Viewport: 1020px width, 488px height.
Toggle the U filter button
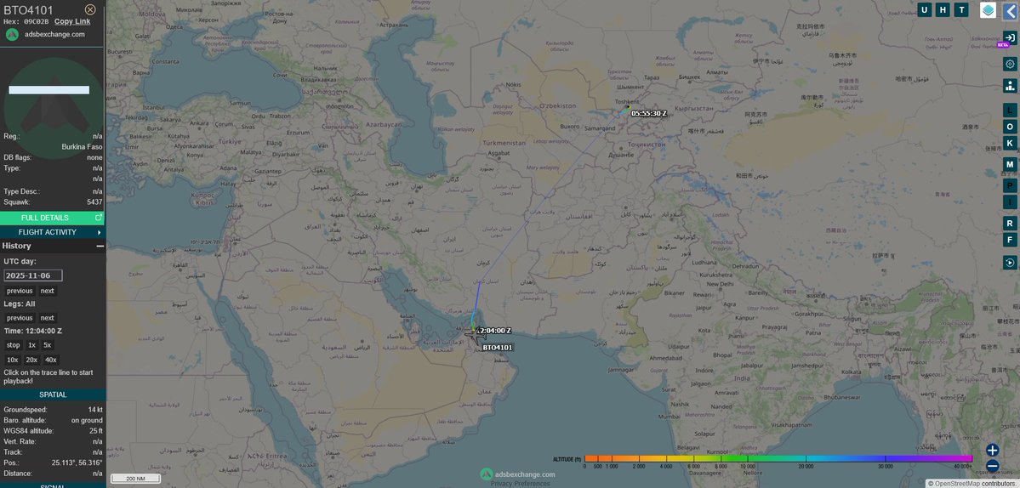click(925, 9)
